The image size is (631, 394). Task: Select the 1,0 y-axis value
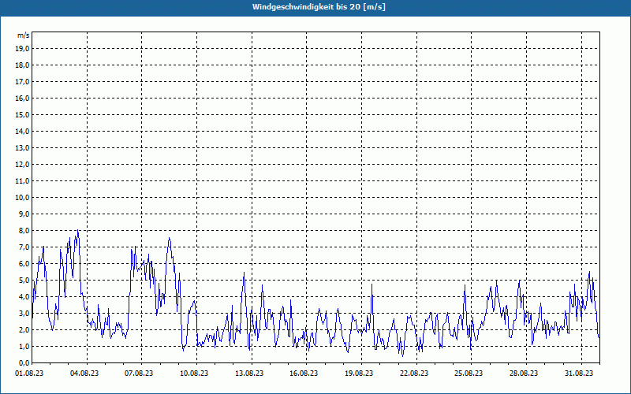point(24,346)
